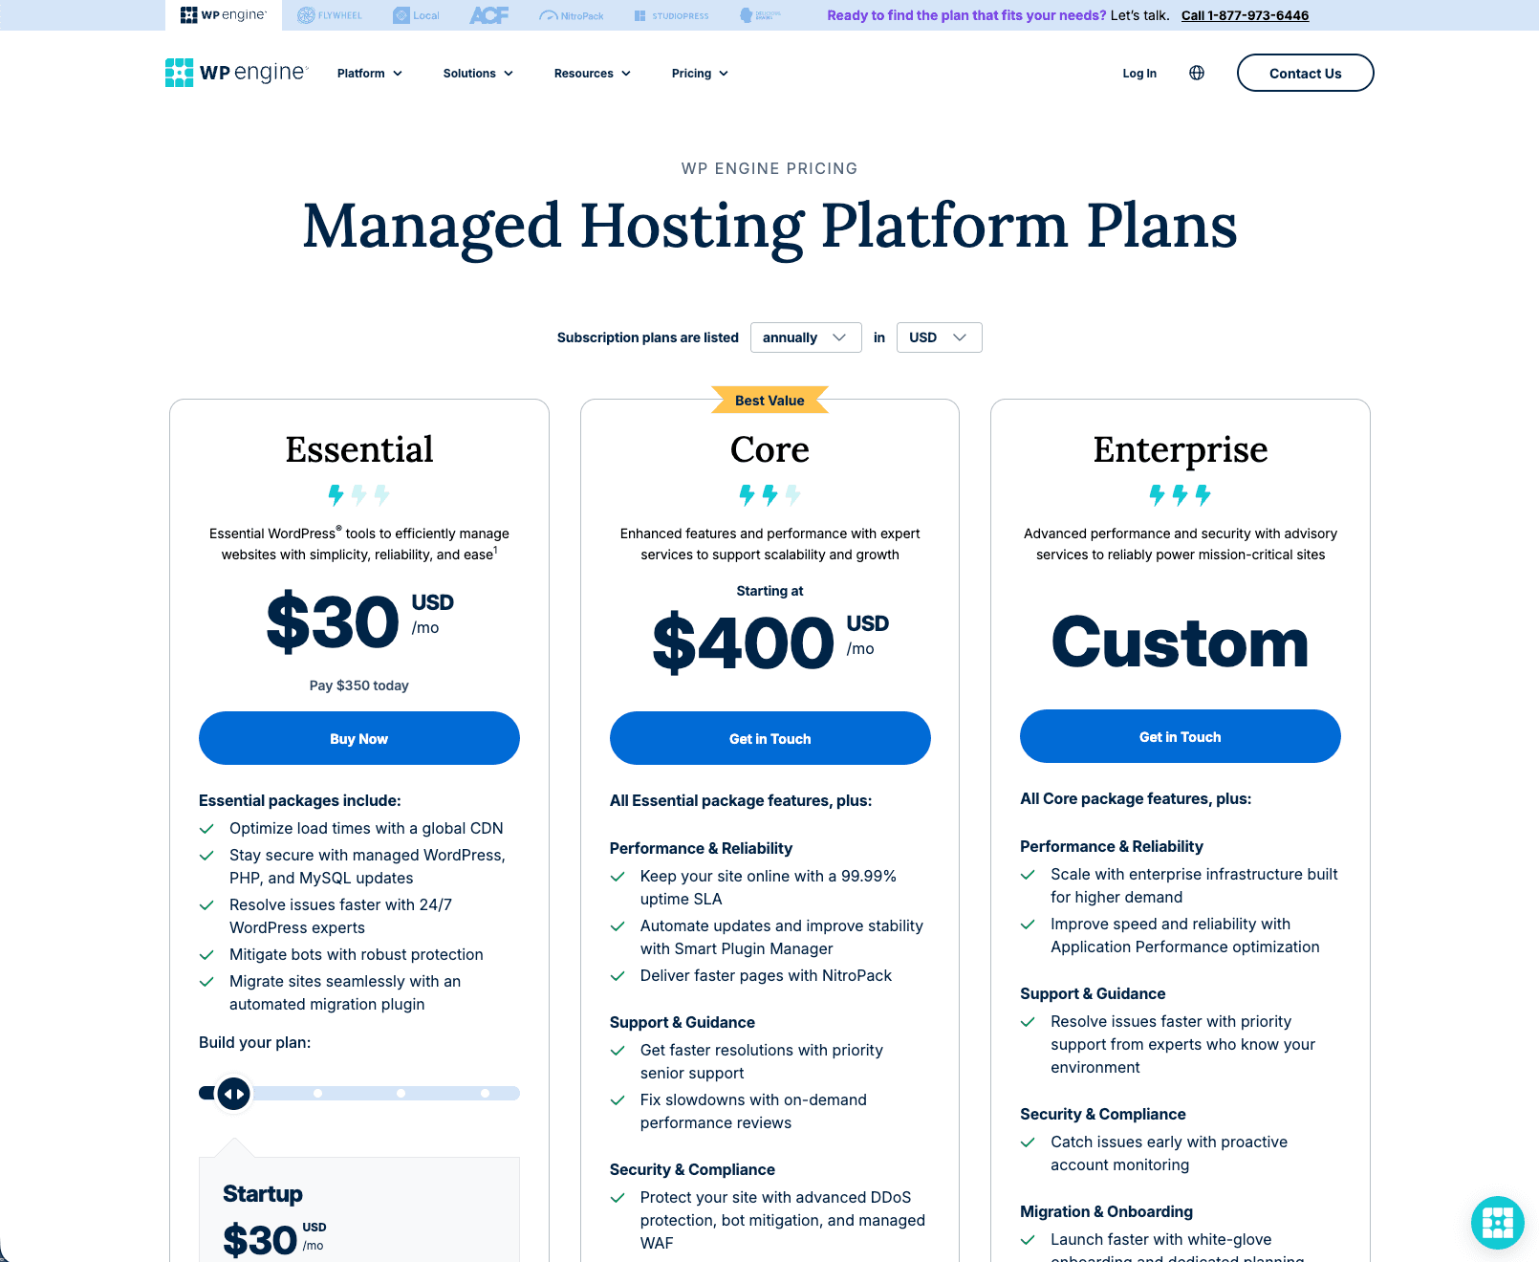
Task: Open the USD currency dropdown
Action: click(x=939, y=337)
